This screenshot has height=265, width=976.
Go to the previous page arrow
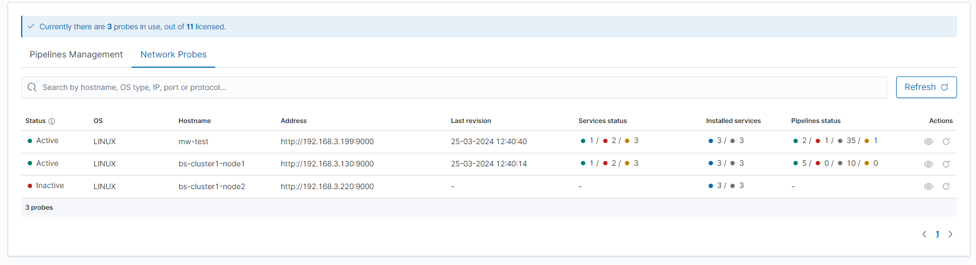coord(924,234)
